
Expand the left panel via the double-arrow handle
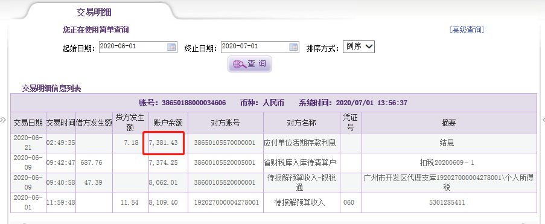pyautogui.click(x=3, y=120)
